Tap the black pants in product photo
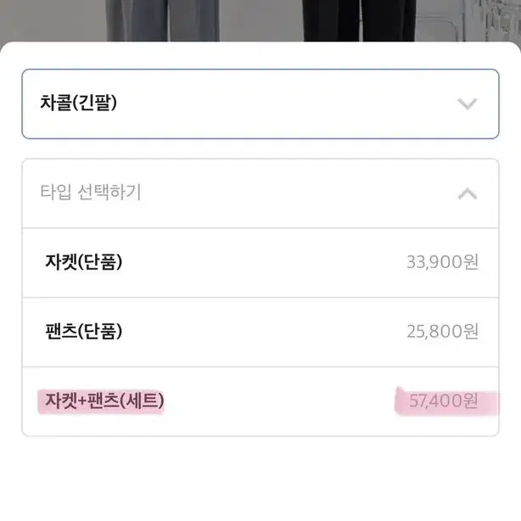 [359, 20]
